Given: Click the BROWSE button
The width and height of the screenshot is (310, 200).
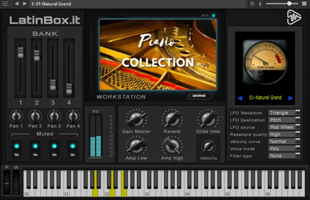Looking at the screenshot, I should 199,96.
